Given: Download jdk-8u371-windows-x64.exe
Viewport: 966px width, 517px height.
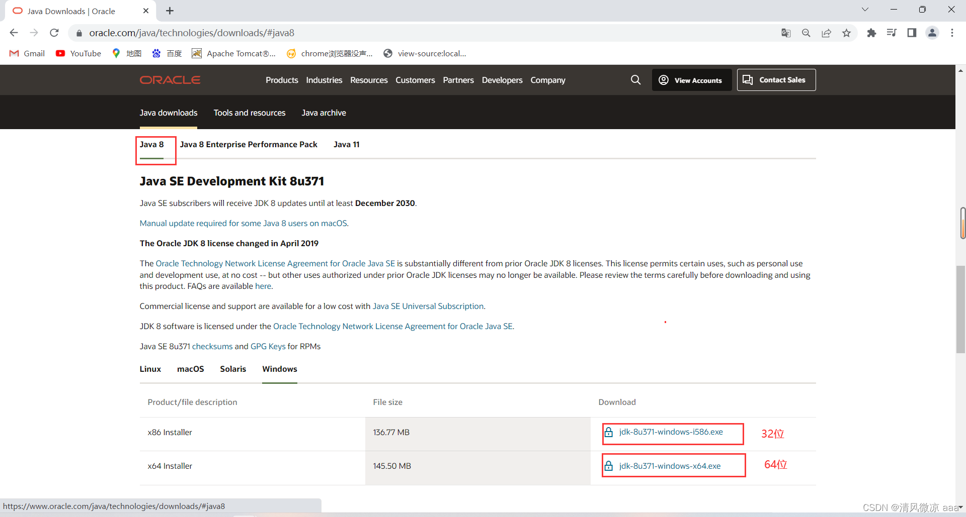Looking at the screenshot, I should coord(670,466).
